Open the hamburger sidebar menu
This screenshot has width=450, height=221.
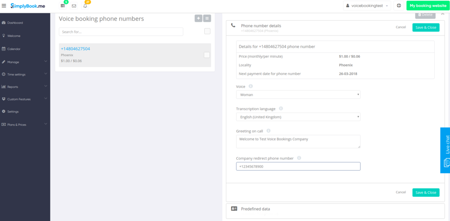point(4,6)
